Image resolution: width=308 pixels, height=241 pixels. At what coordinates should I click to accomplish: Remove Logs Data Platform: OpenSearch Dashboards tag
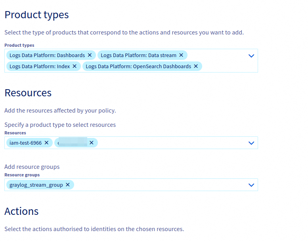[196, 66]
